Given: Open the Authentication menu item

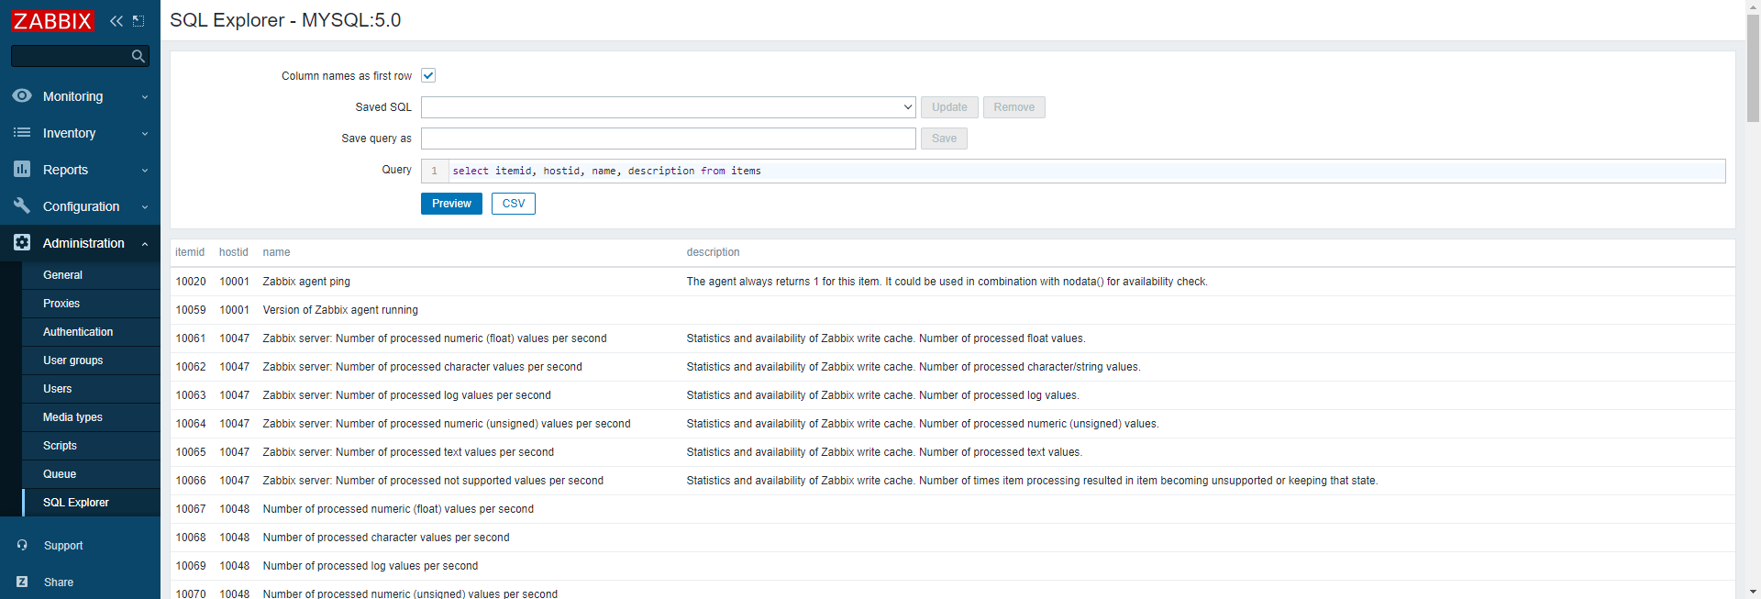Looking at the screenshot, I should click(x=91, y=332).
